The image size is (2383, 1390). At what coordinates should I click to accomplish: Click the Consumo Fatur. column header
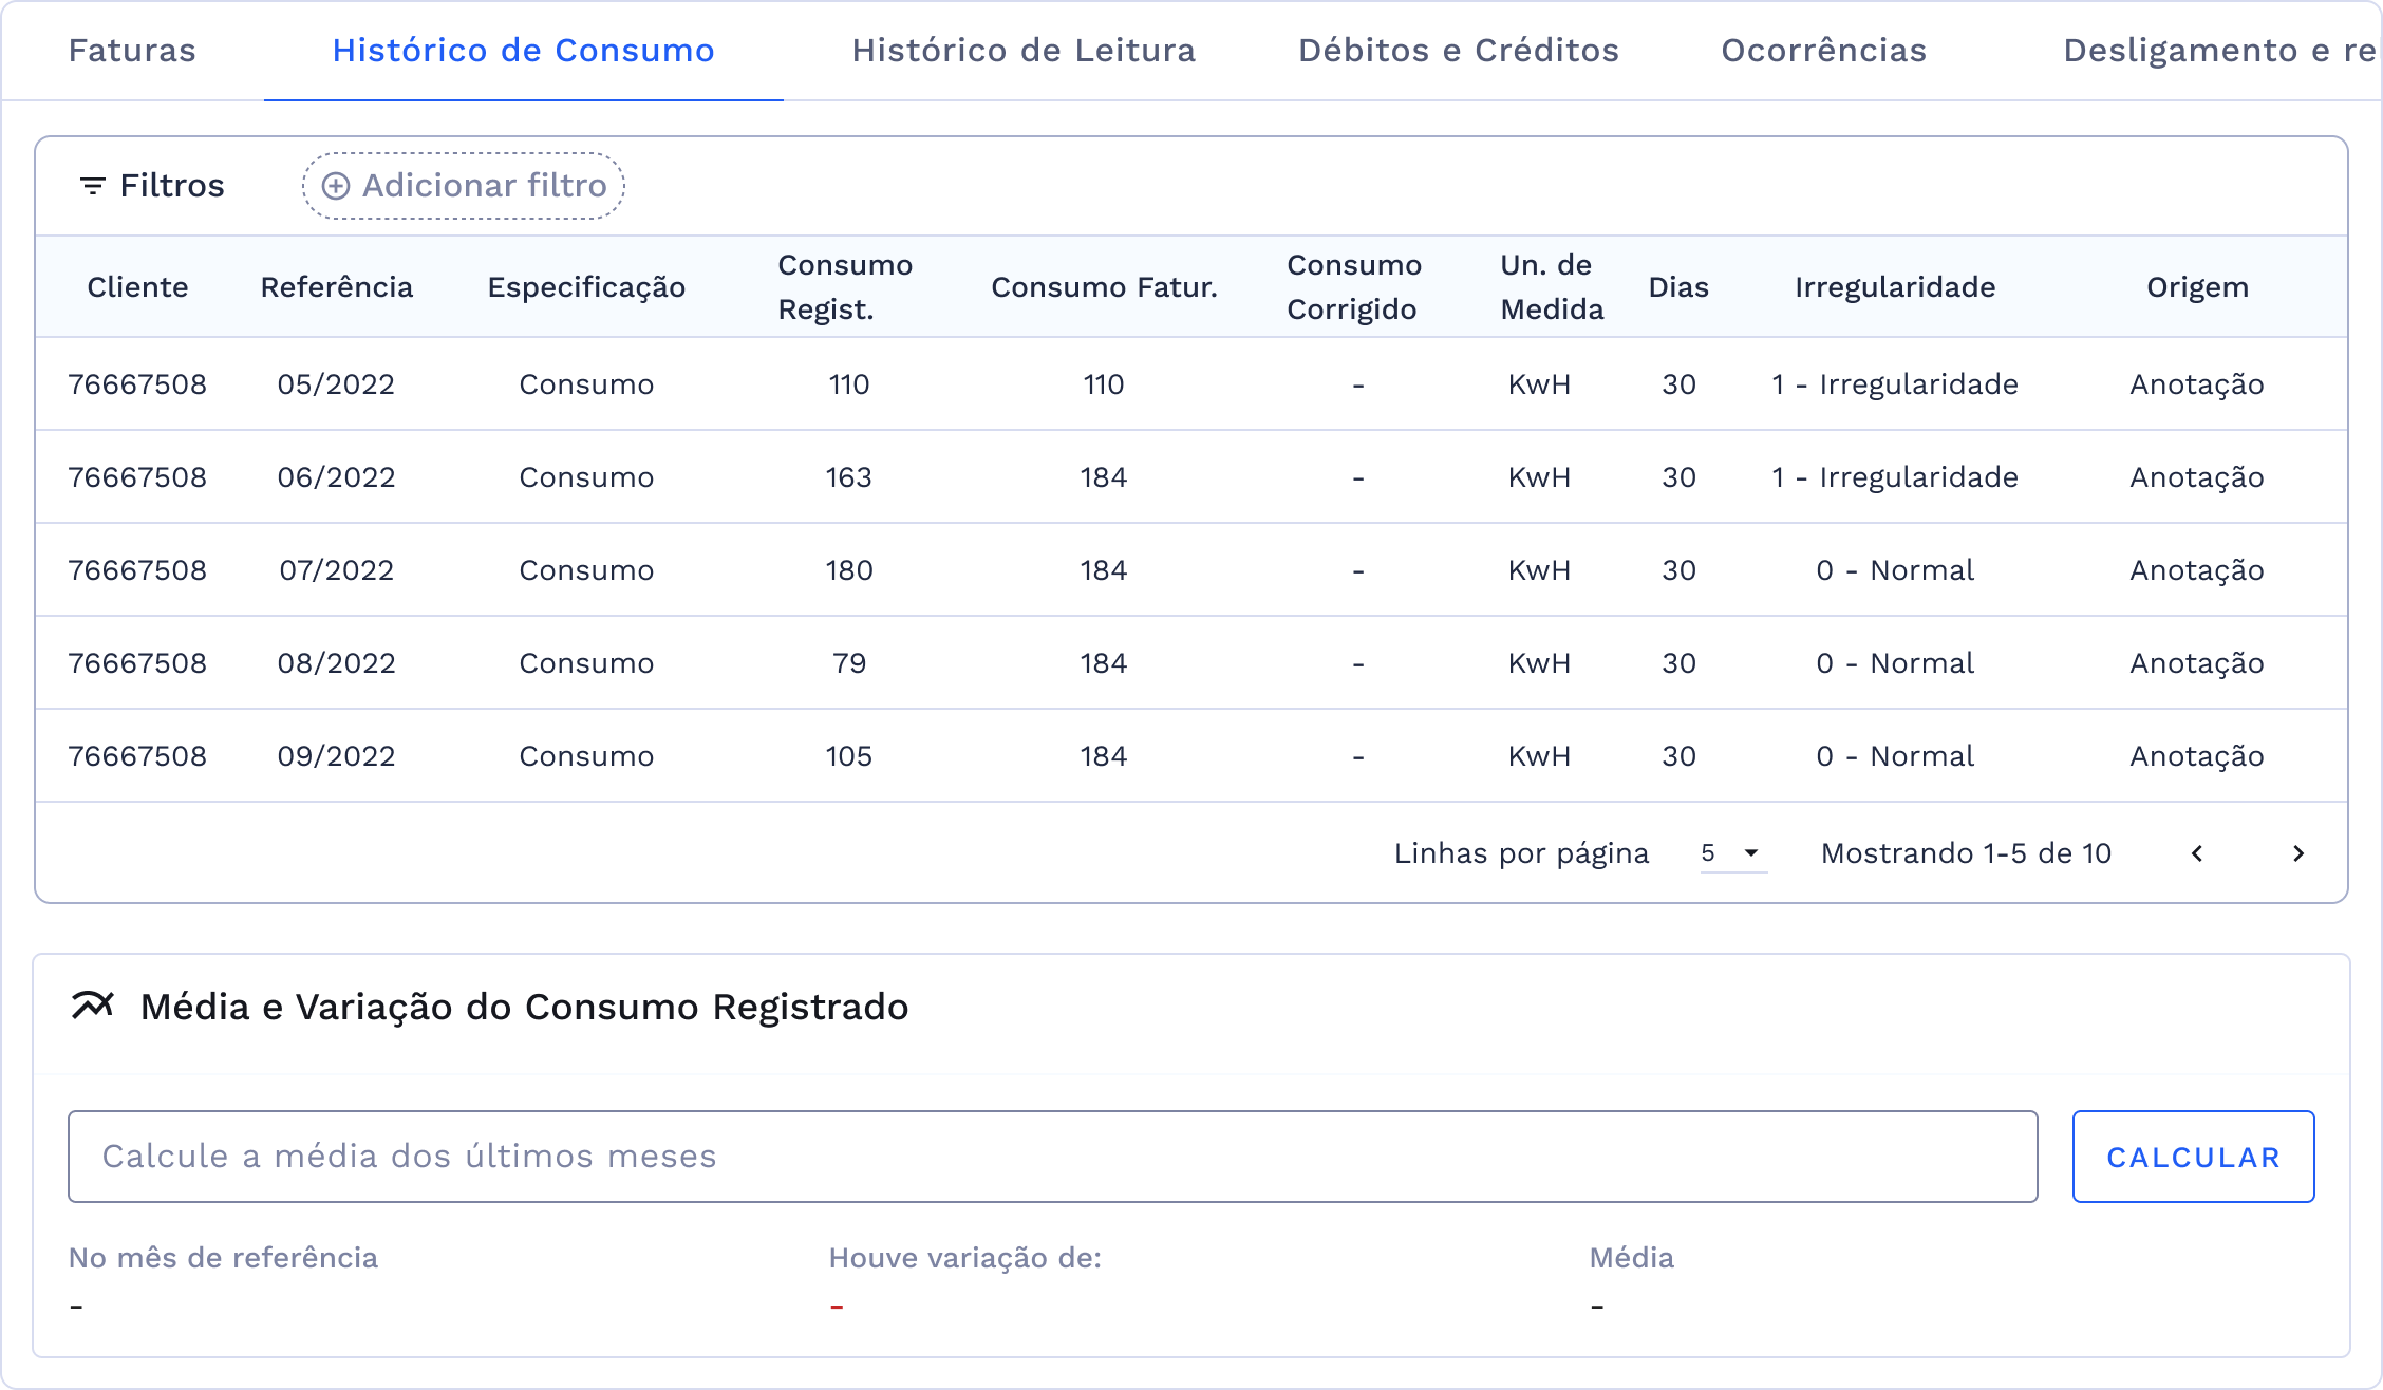(1103, 287)
